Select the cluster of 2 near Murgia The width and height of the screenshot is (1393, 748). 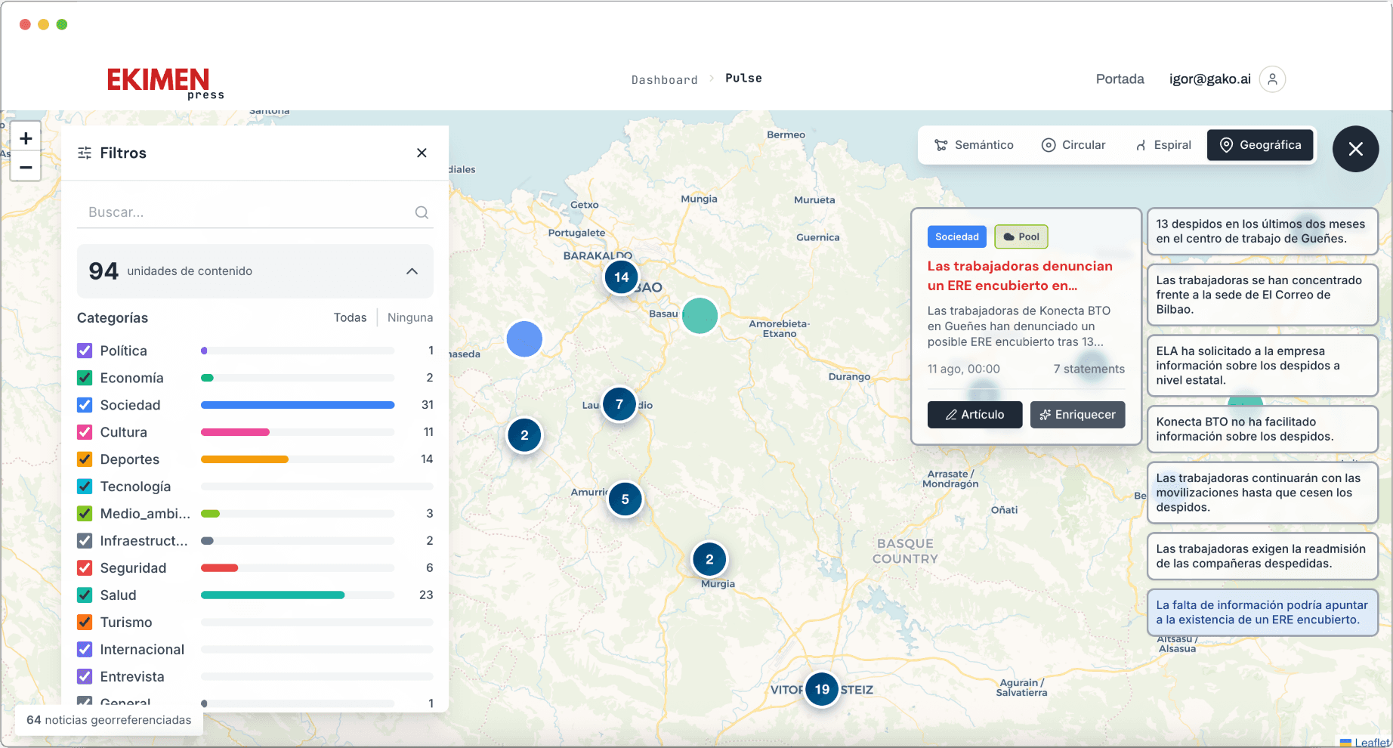(709, 559)
